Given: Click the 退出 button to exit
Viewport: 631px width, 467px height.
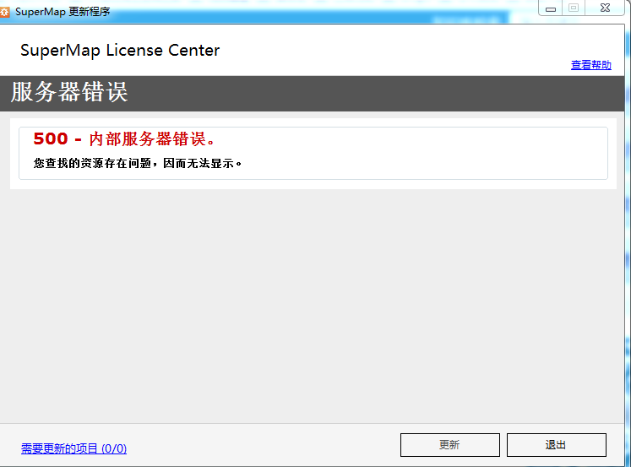Looking at the screenshot, I should (x=556, y=445).
